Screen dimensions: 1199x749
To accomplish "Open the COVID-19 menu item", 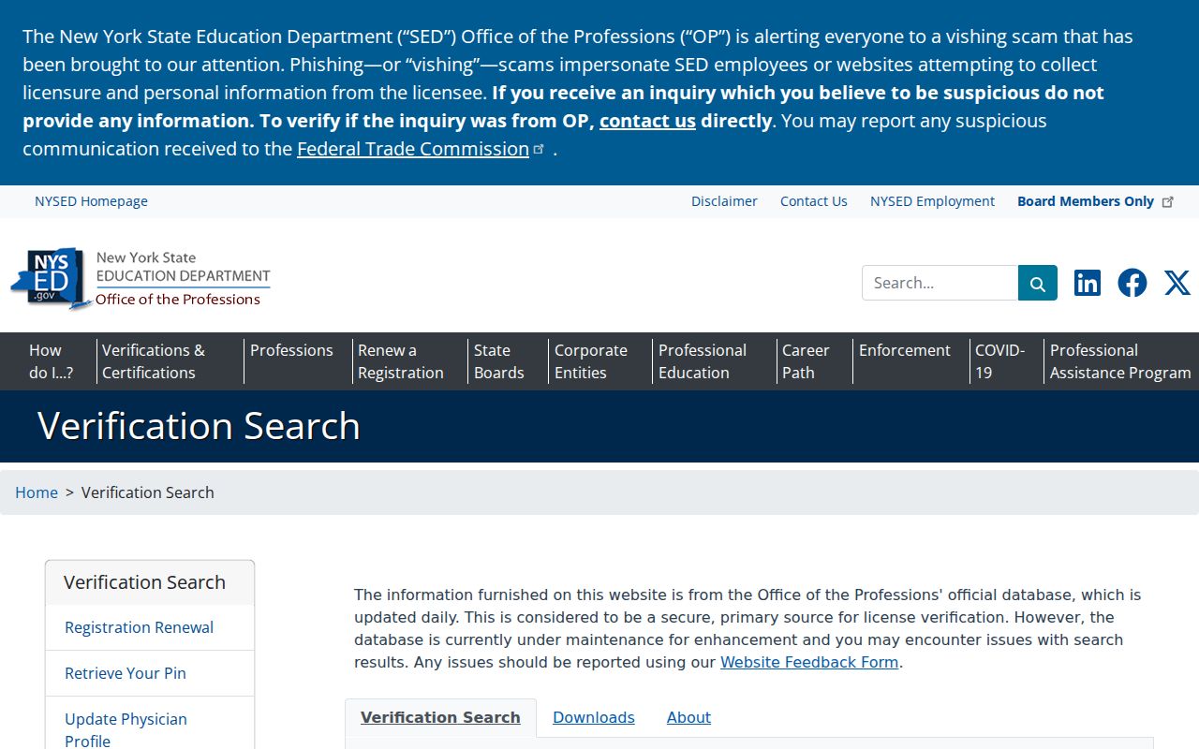I will coord(1000,361).
